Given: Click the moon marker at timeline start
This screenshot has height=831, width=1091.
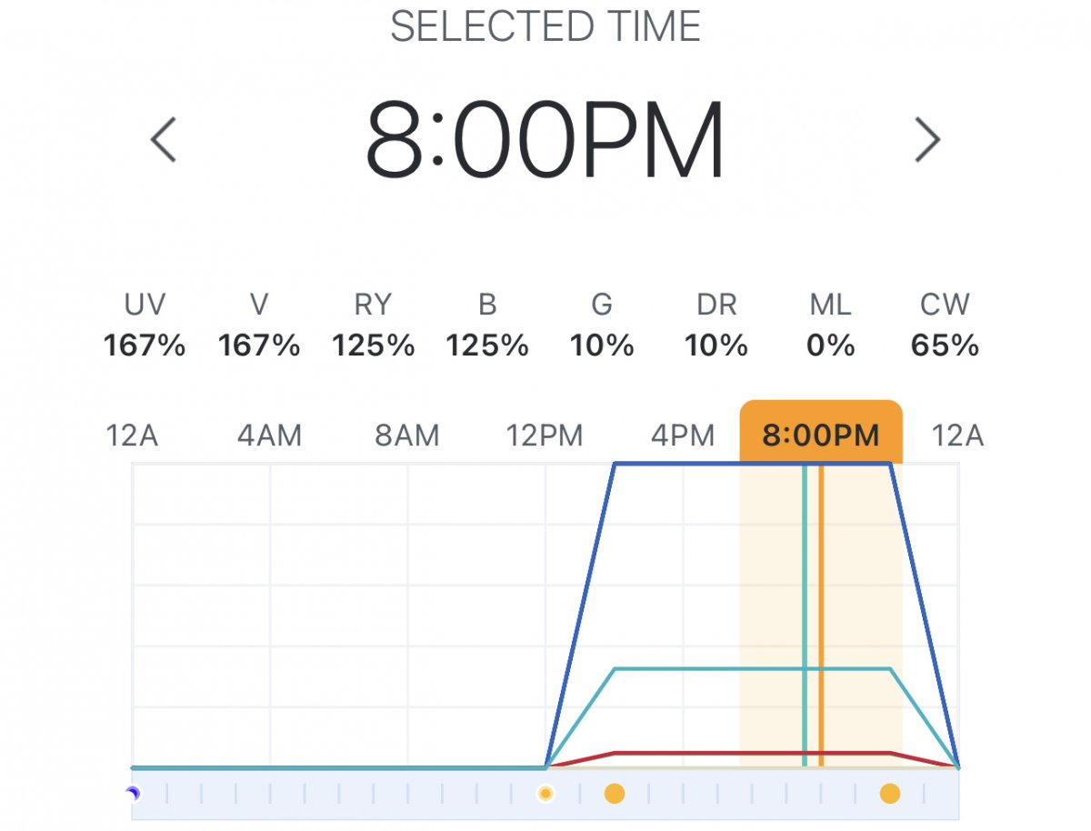Looking at the screenshot, I should [x=133, y=794].
